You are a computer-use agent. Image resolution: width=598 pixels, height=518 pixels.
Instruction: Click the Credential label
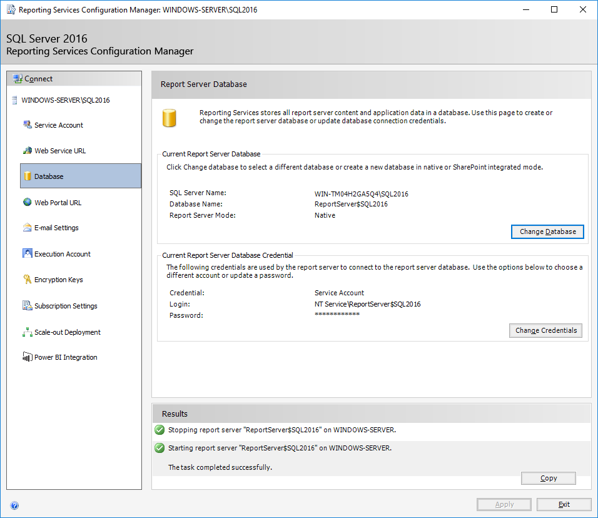186,293
